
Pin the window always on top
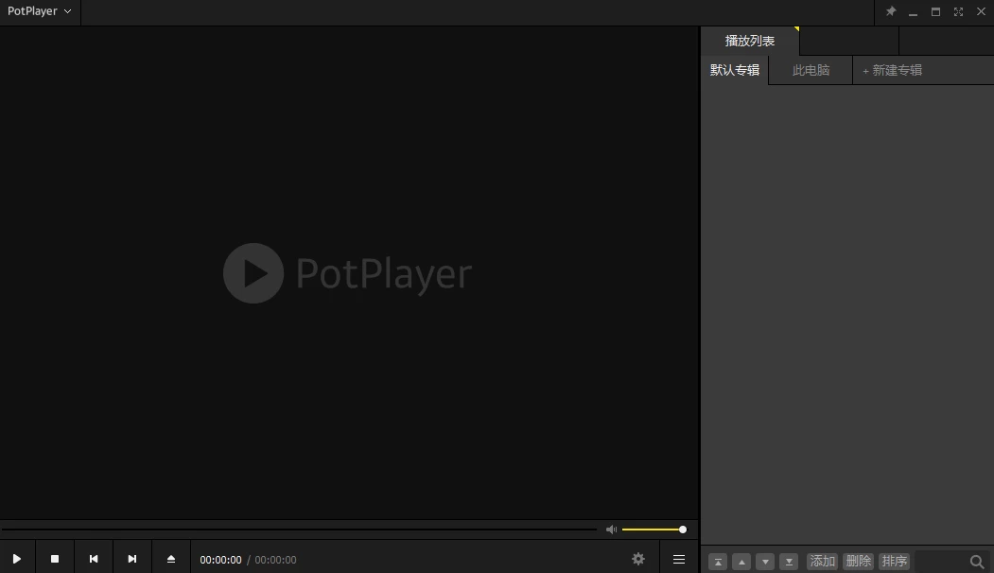coord(890,12)
